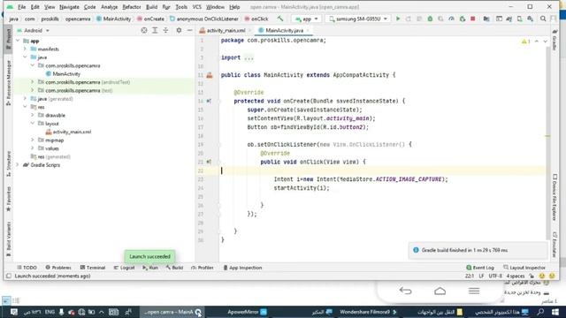
Task: Open the samsung SM-G955U device dropdown
Action: (x=357, y=19)
